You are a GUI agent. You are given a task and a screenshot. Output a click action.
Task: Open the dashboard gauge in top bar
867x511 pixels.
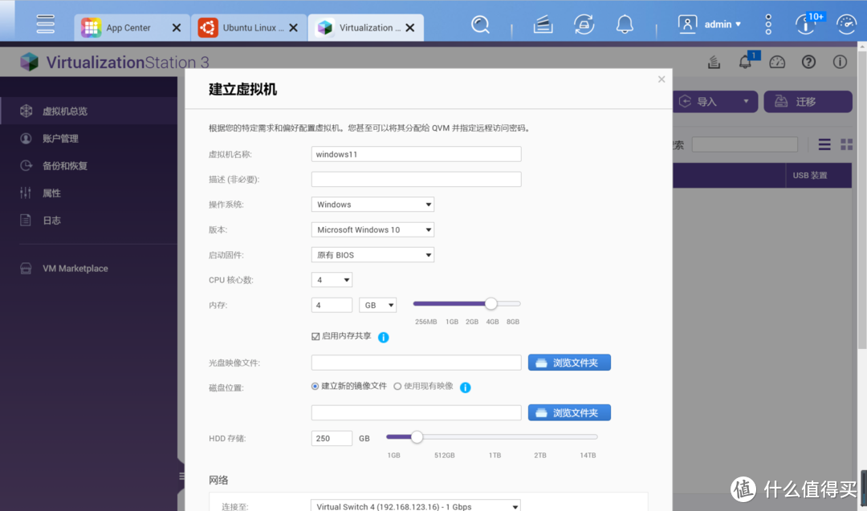[x=847, y=24]
